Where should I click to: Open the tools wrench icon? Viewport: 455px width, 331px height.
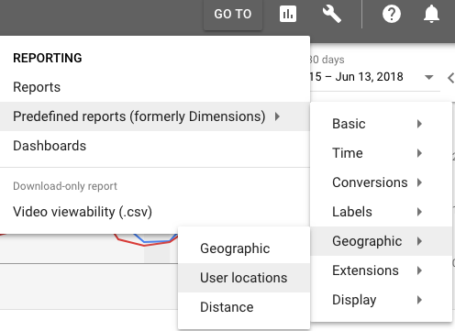[332, 14]
